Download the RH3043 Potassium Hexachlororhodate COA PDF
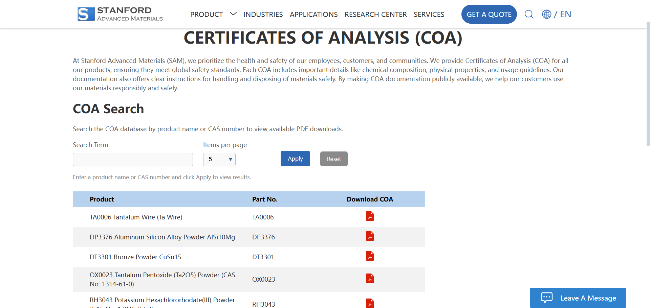 (x=370, y=303)
